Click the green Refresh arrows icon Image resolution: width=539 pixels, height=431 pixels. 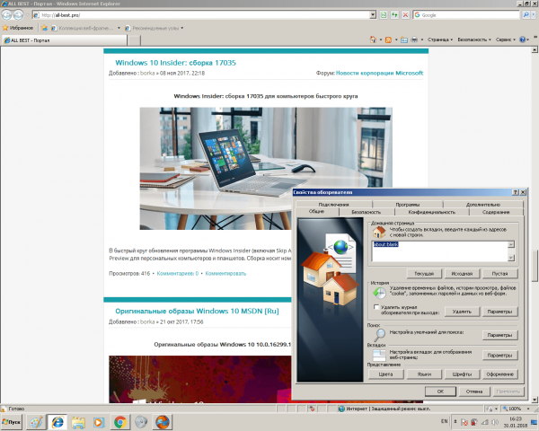pos(394,14)
